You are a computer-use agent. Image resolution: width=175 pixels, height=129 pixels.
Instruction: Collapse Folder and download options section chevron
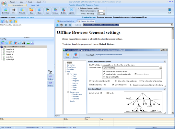coord(165,62)
